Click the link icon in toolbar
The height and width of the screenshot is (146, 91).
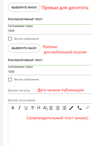point(87,108)
